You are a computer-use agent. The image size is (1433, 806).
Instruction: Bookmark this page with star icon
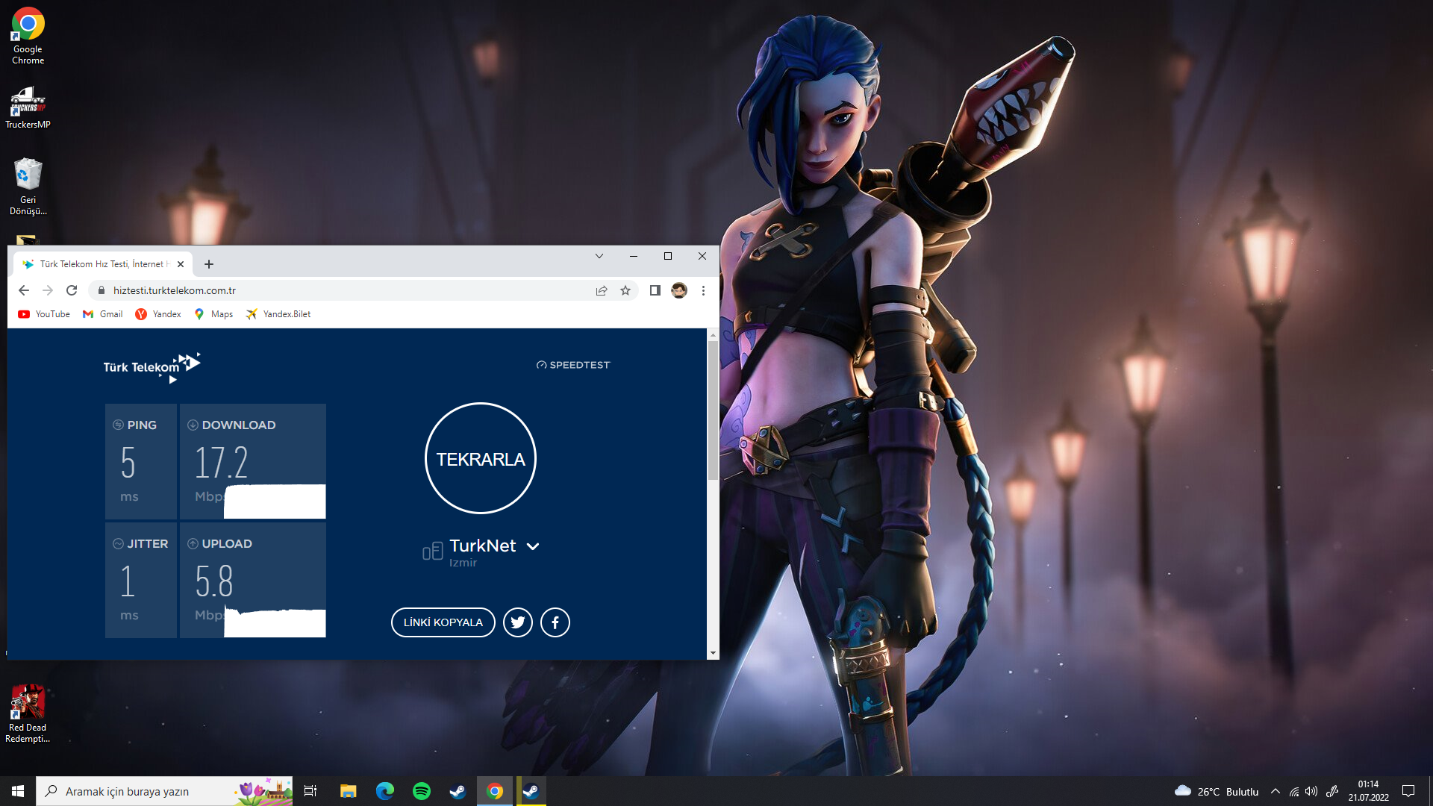[x=625, y=290]
